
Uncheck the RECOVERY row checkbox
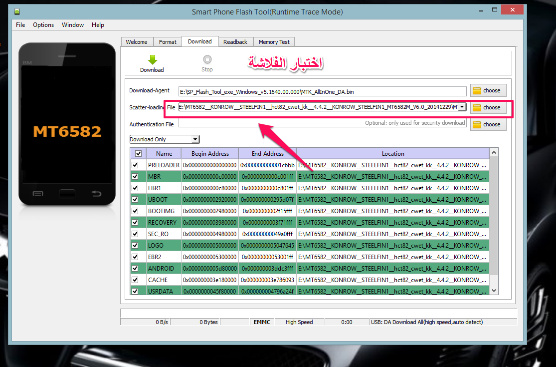(135, 223)
